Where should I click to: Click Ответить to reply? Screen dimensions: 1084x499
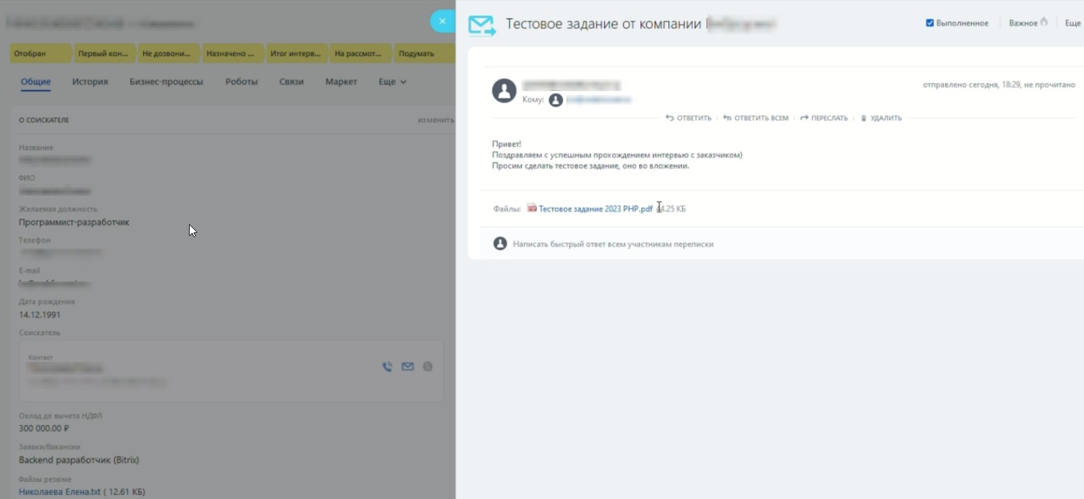tap(688, 118)
